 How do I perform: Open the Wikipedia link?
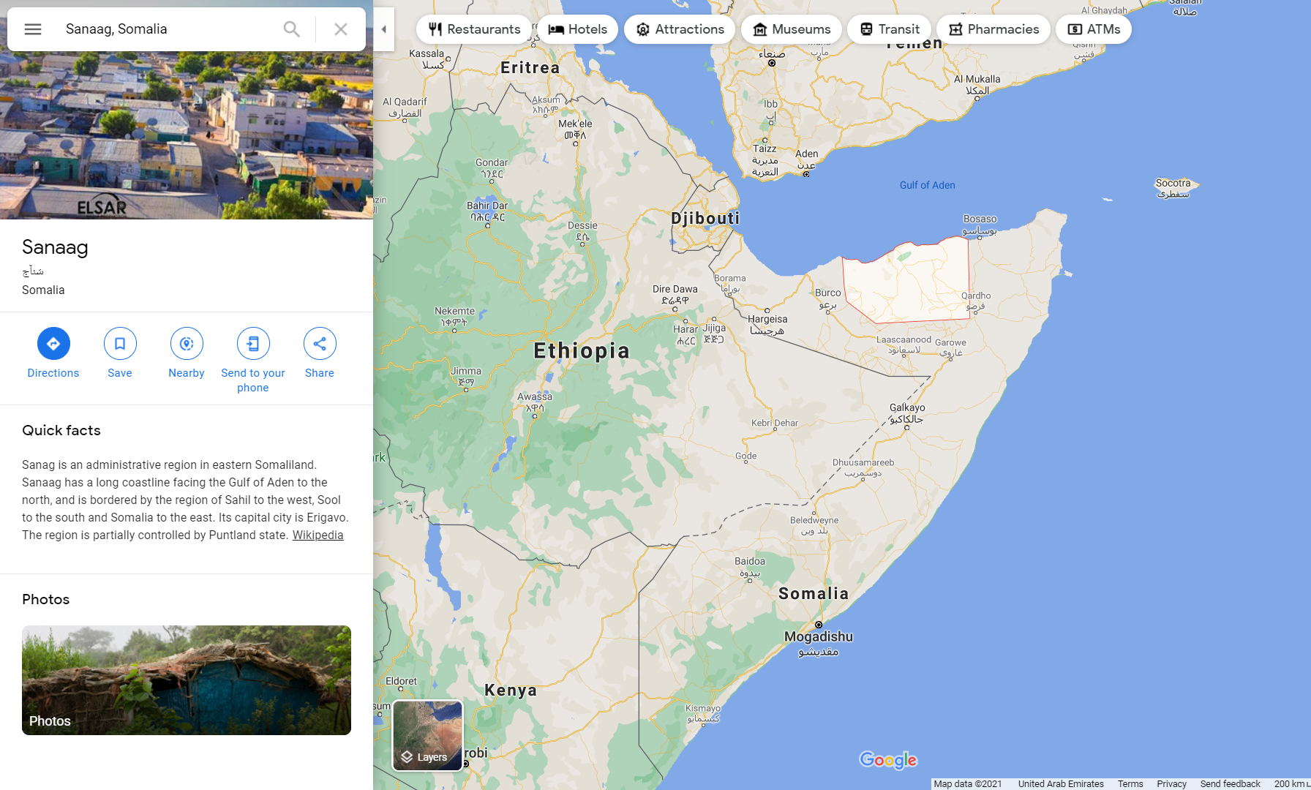tap(318, 535)
